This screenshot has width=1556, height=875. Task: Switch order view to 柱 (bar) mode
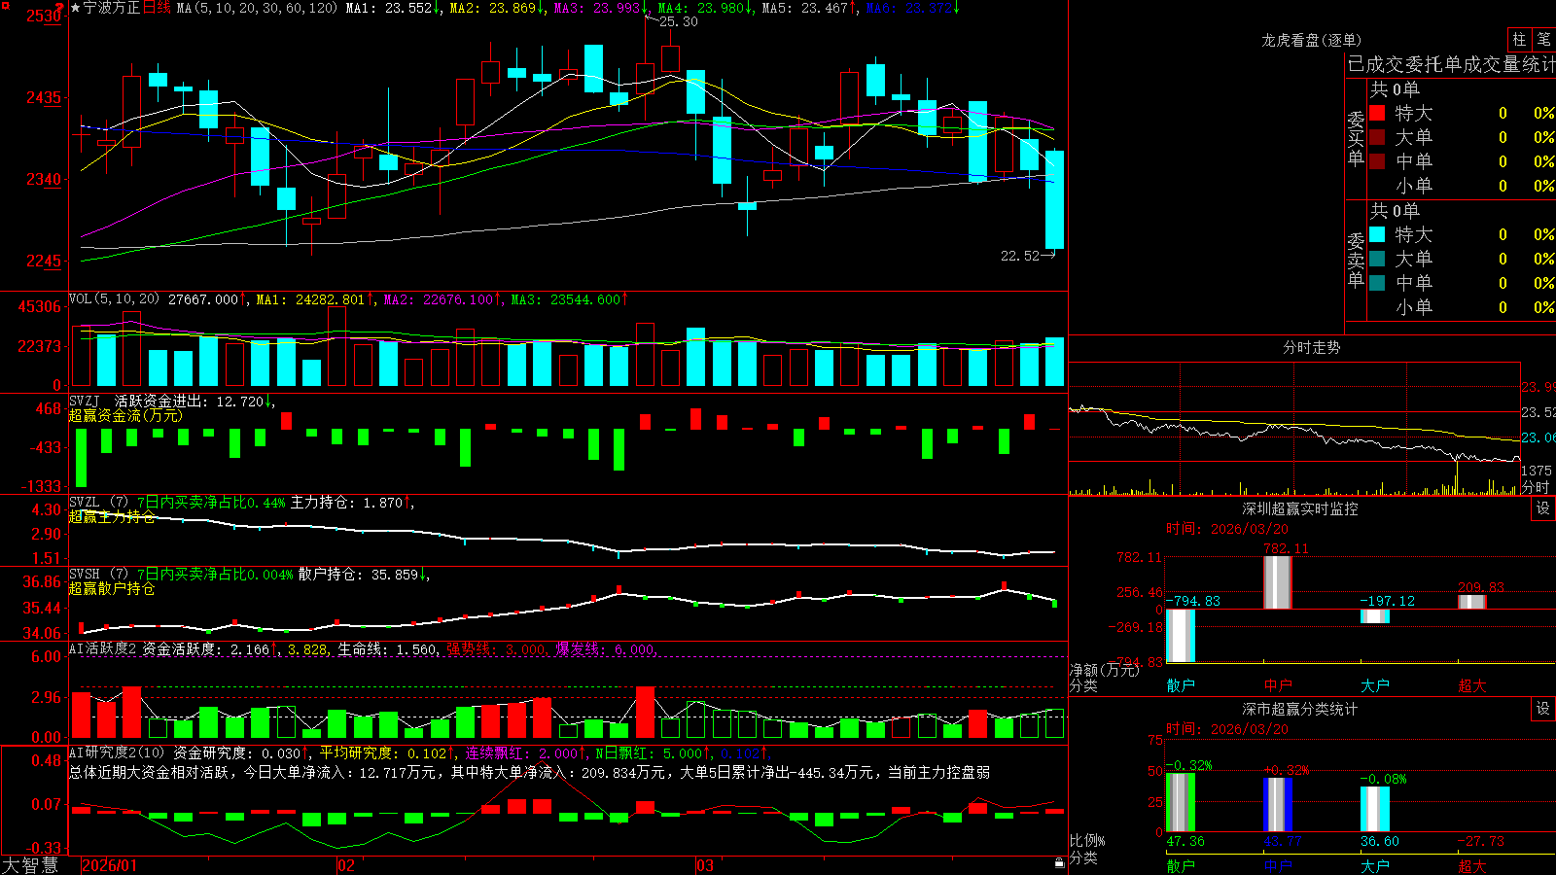pos(1519,39)
